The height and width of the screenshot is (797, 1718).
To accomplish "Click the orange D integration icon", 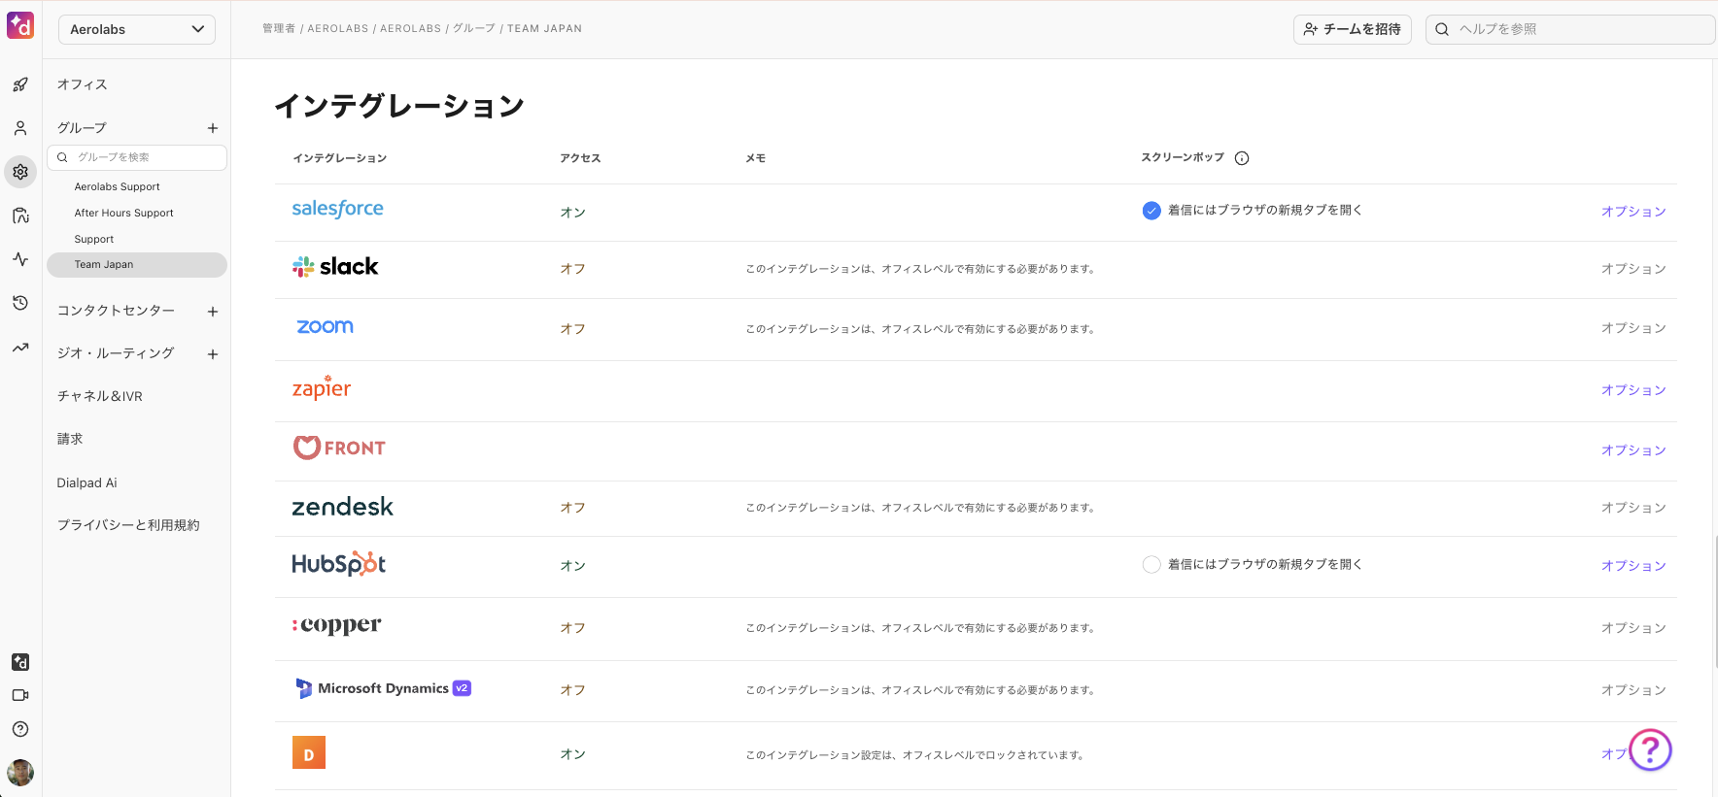I will click(x=309, y=752).
